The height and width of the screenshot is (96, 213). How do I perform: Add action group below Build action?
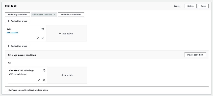click(18, 46)
